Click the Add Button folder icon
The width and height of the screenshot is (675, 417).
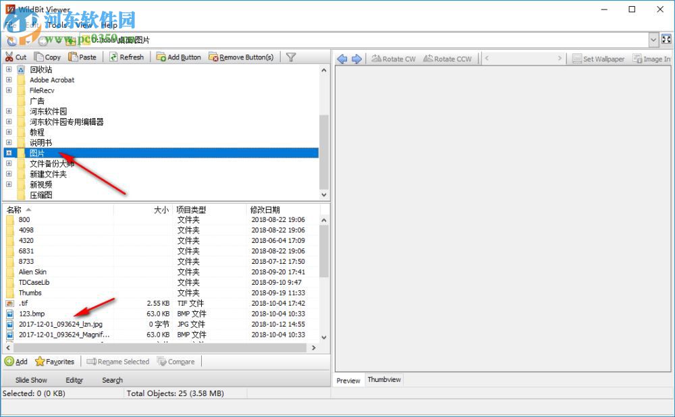click(161, 57)
